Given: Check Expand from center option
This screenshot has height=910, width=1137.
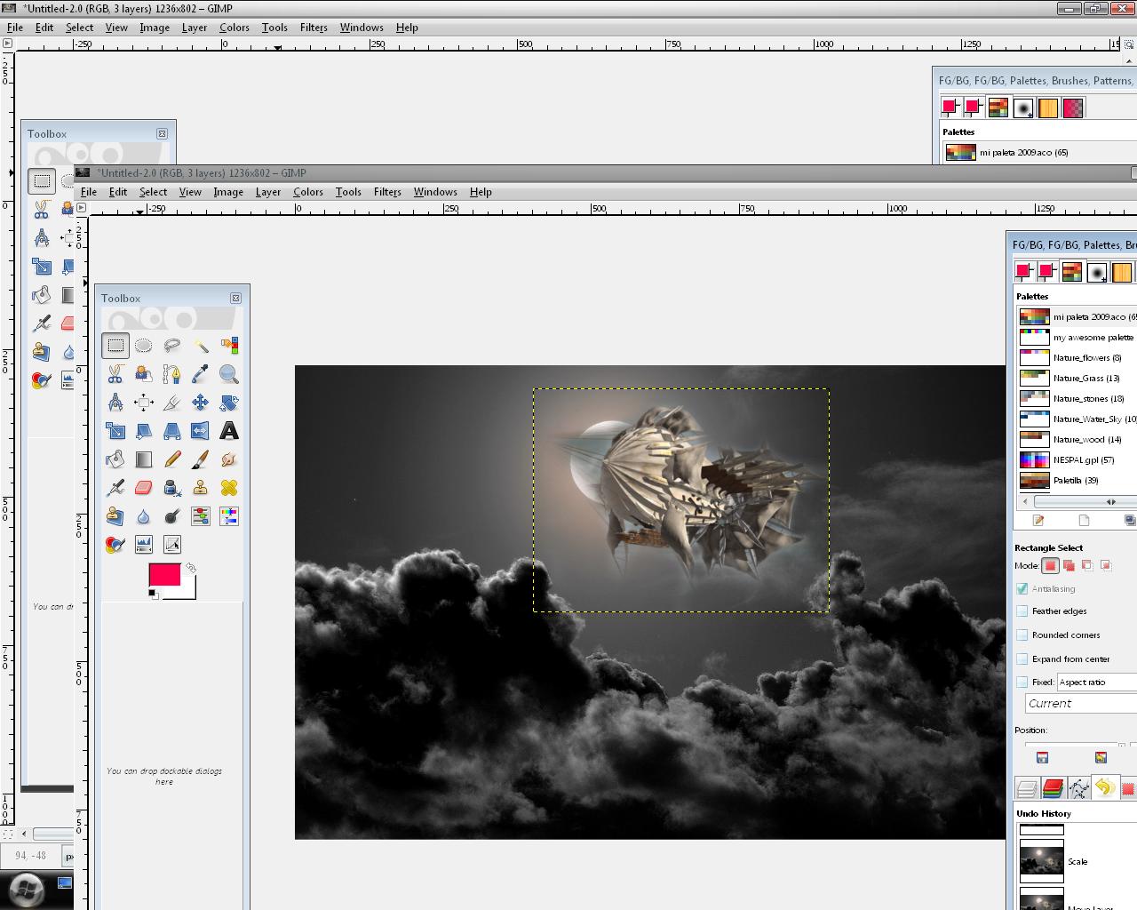Looking at the screenshot, I should pos(1022,659).
